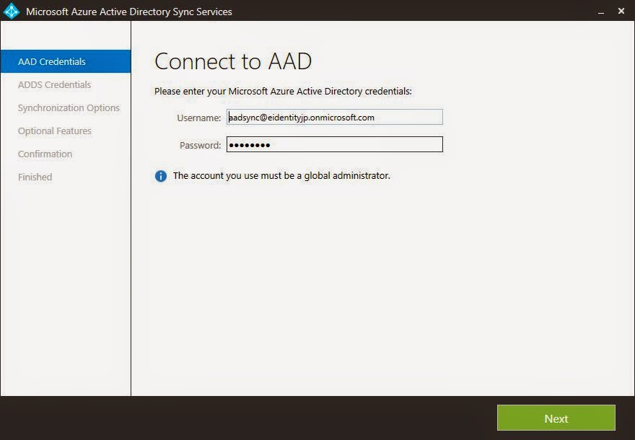
Task: Click inside the Password input field
Action: pyautogui.click(x=334, y=144)
